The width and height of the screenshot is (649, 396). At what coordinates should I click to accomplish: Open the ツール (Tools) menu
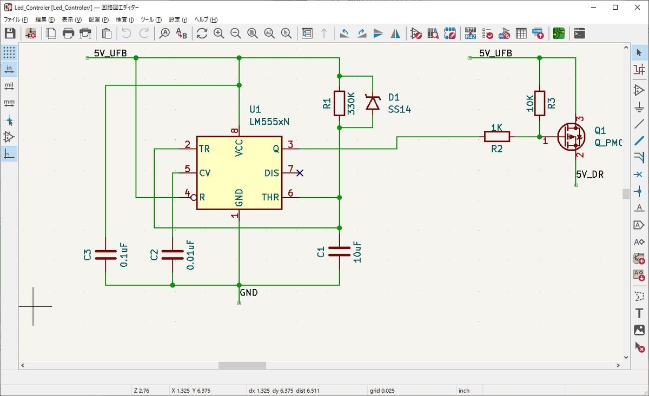point(151,19)
